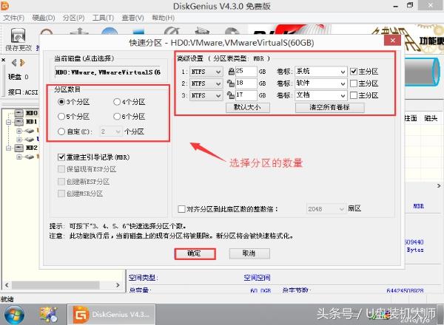444x325 pixels.
Task: Select 4个分区 radio option
Action: pos(117,102)
